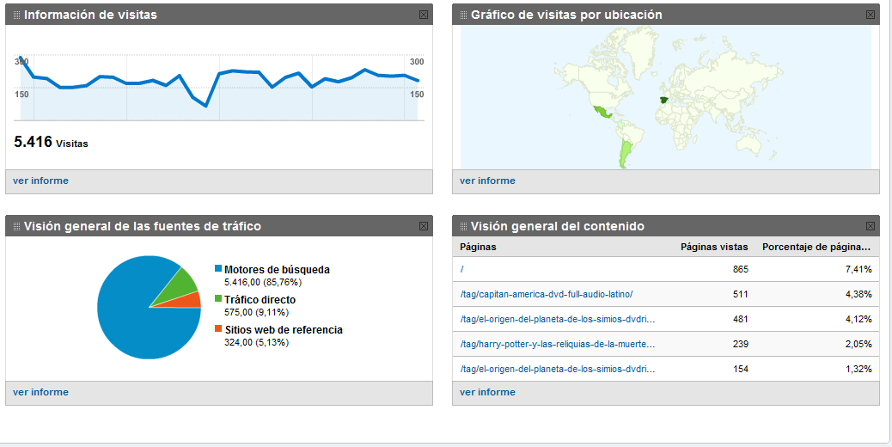Click Argentina highlighted on the world map
Viewport: 892px width, 447px height.
[x=626, y=150]
